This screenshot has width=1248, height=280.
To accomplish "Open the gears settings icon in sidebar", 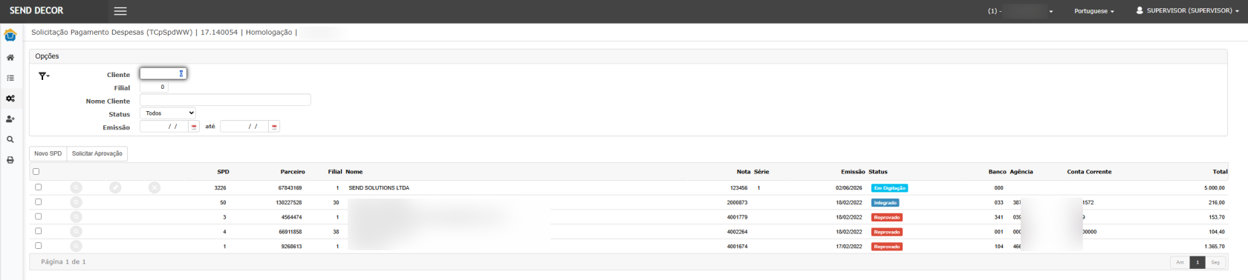I will [10, 99].
